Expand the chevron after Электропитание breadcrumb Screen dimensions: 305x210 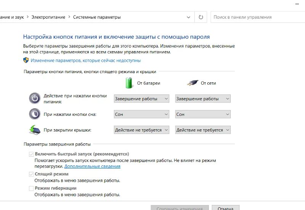click(69, 17)
